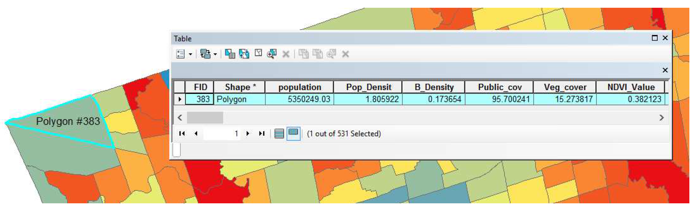Select the Pop_Densit column header
This screenshot has width=695, height=210.
(x=369, y=87)
